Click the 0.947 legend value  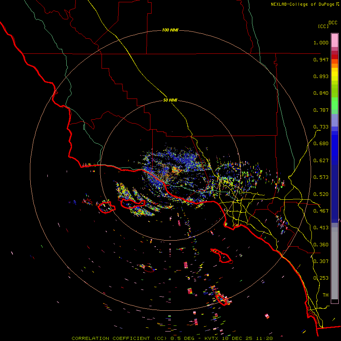click(321, 59)
